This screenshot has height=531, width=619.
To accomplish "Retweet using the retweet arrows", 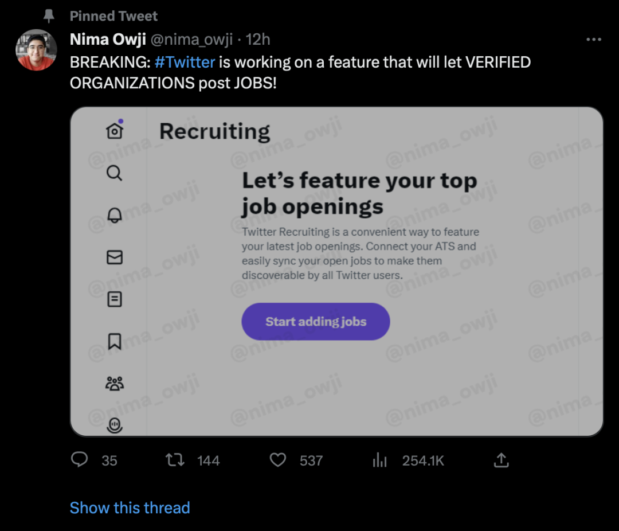I will [176, 460].
